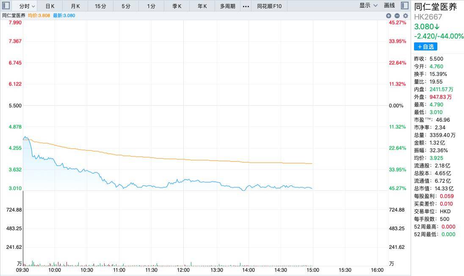Screen dimensions: 464x276
Task: Click 换手 value 15.39%
Action: click(x=438, y=74)
